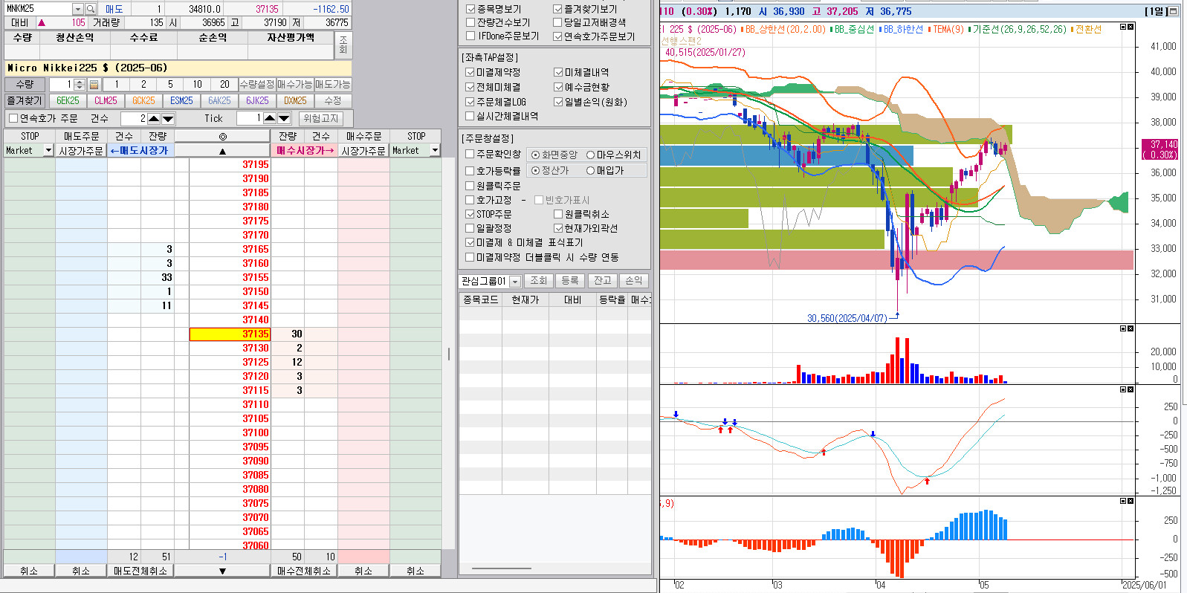1187x593 pixels.
Task: Click the highlighted 37135 current price cell
Action: pos(230,334)
